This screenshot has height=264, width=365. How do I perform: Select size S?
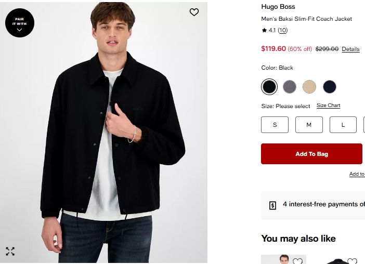275,125
